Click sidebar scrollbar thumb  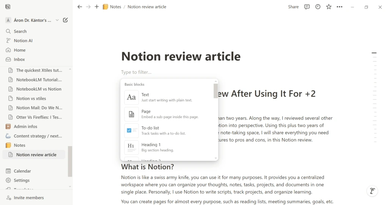pyautogui.click(x=70, y=161)
